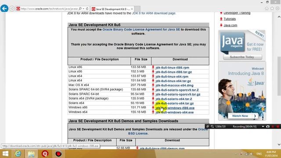Viewport: 281px width, 158px height.
Task: Open the recorder options dropdown arrow
Action: pos(263,126)
